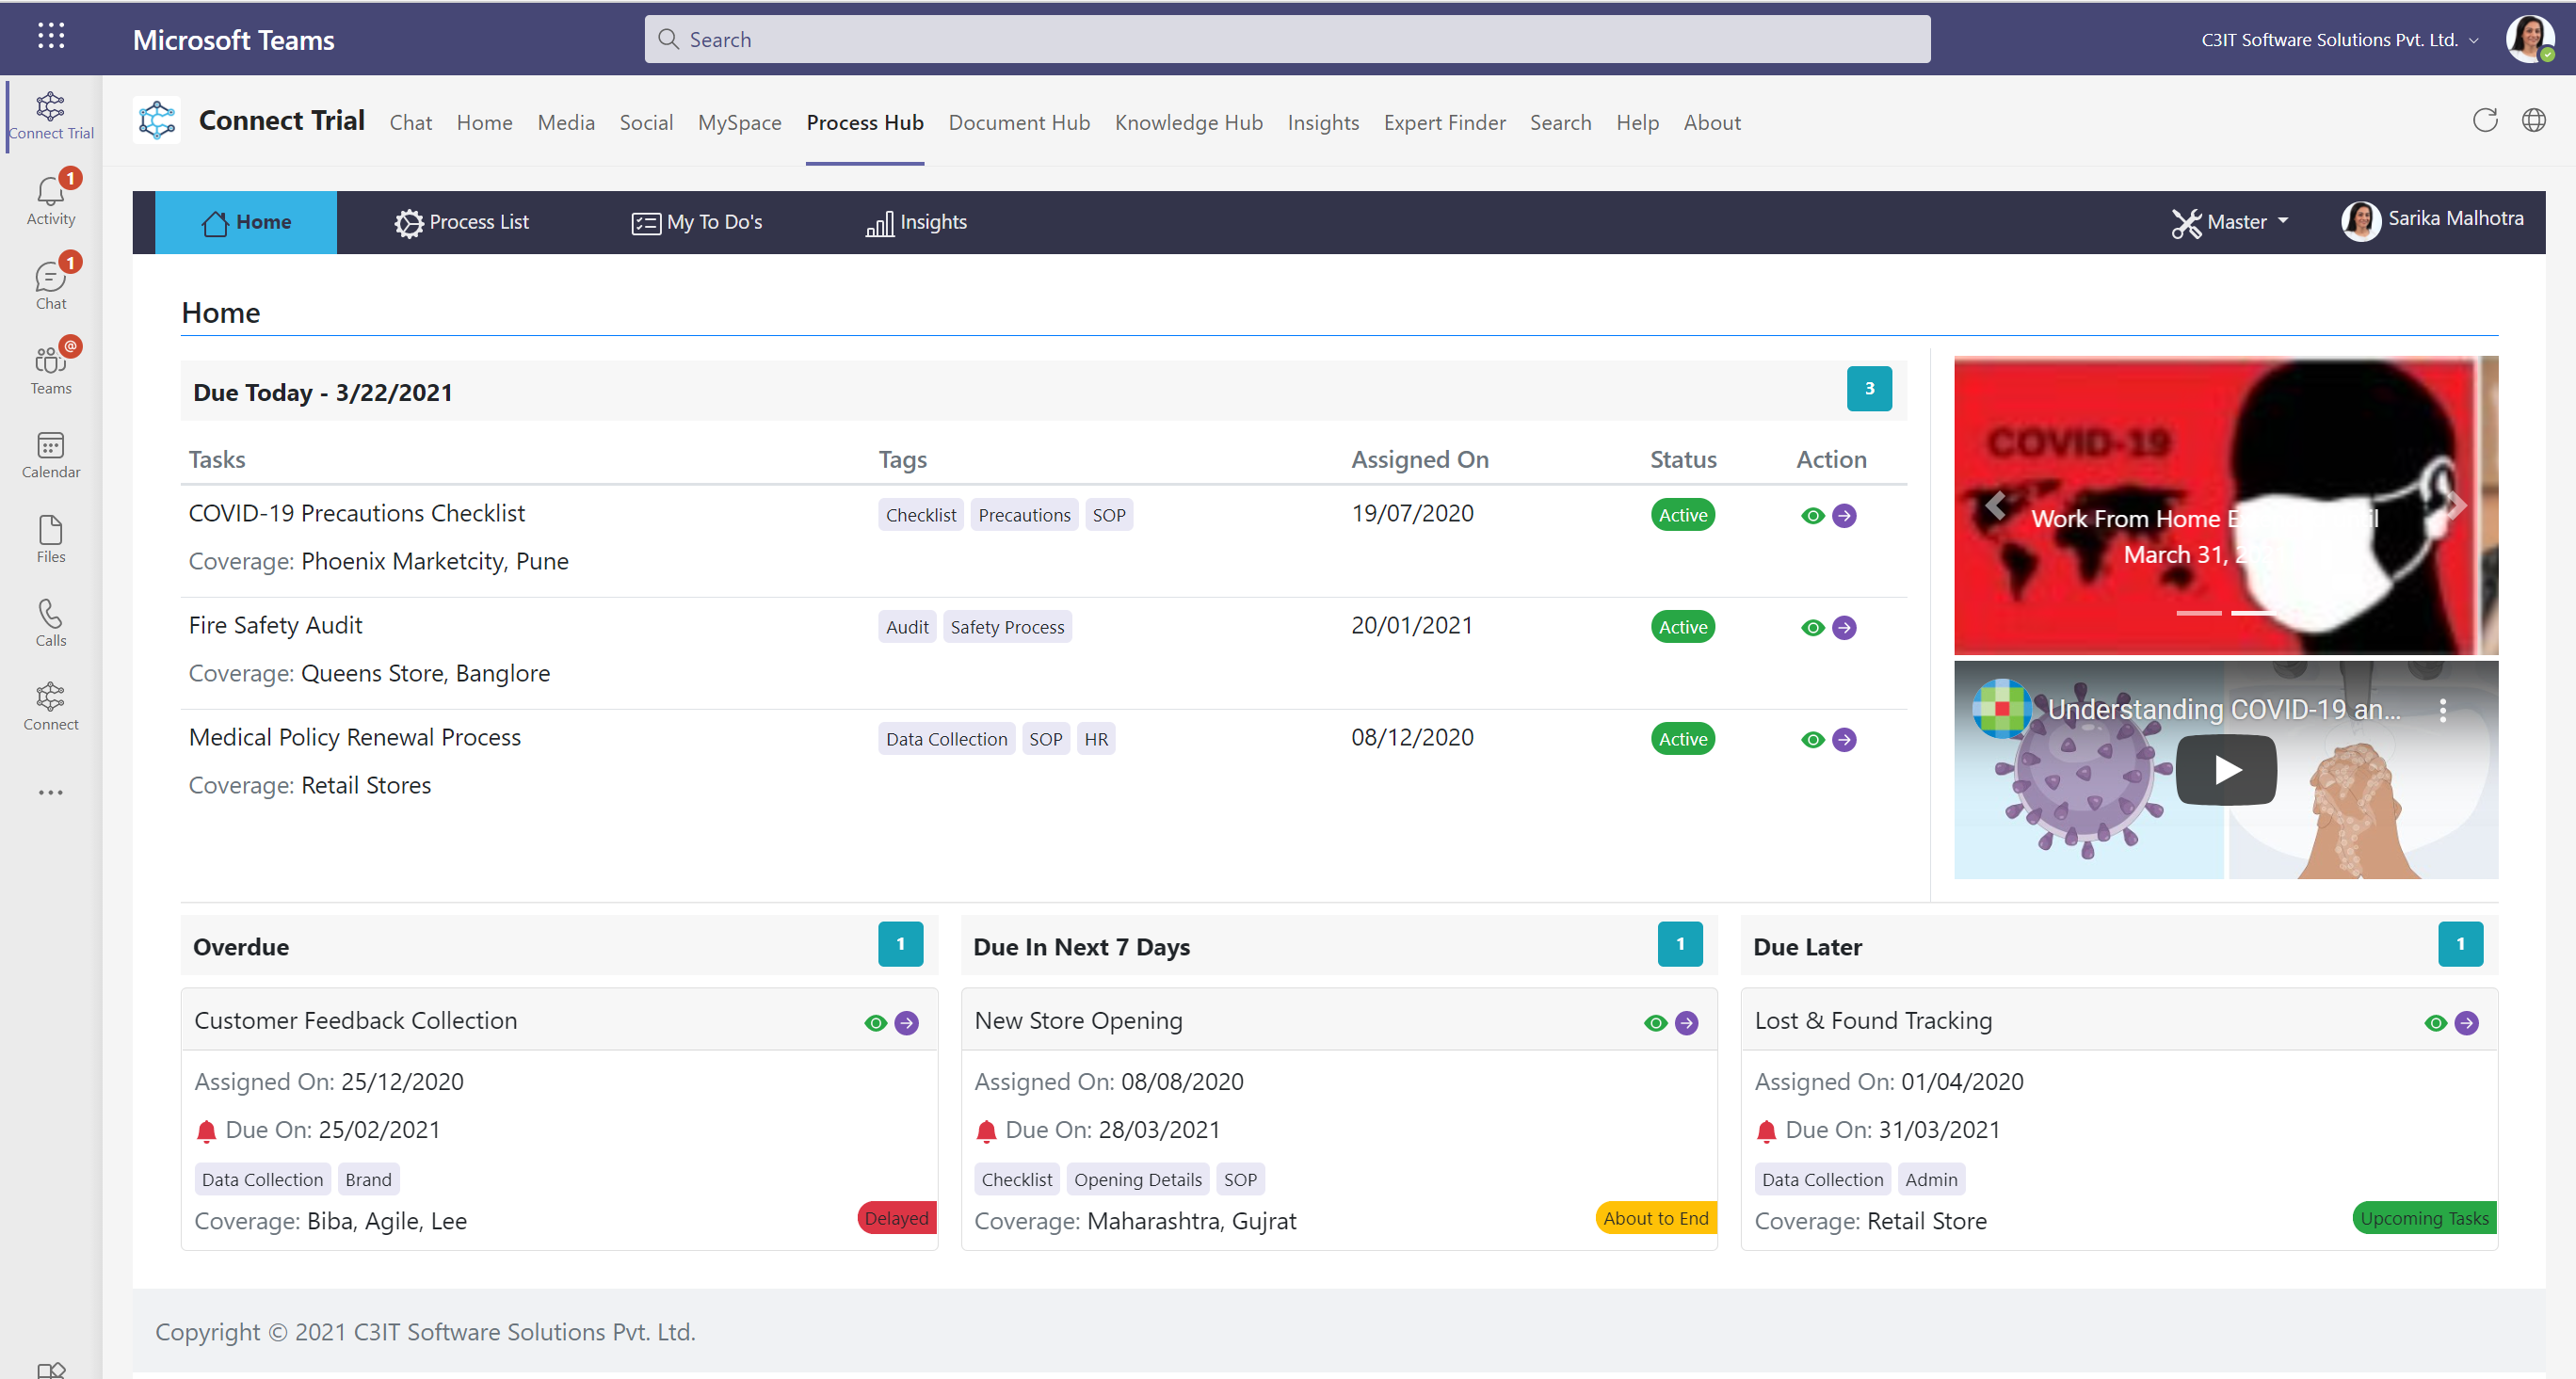Viewport: 2576px width, 1379px height.
Task: Click the eye icon on the Customer Feedback Collection card
Action: tap(875, 1023)
